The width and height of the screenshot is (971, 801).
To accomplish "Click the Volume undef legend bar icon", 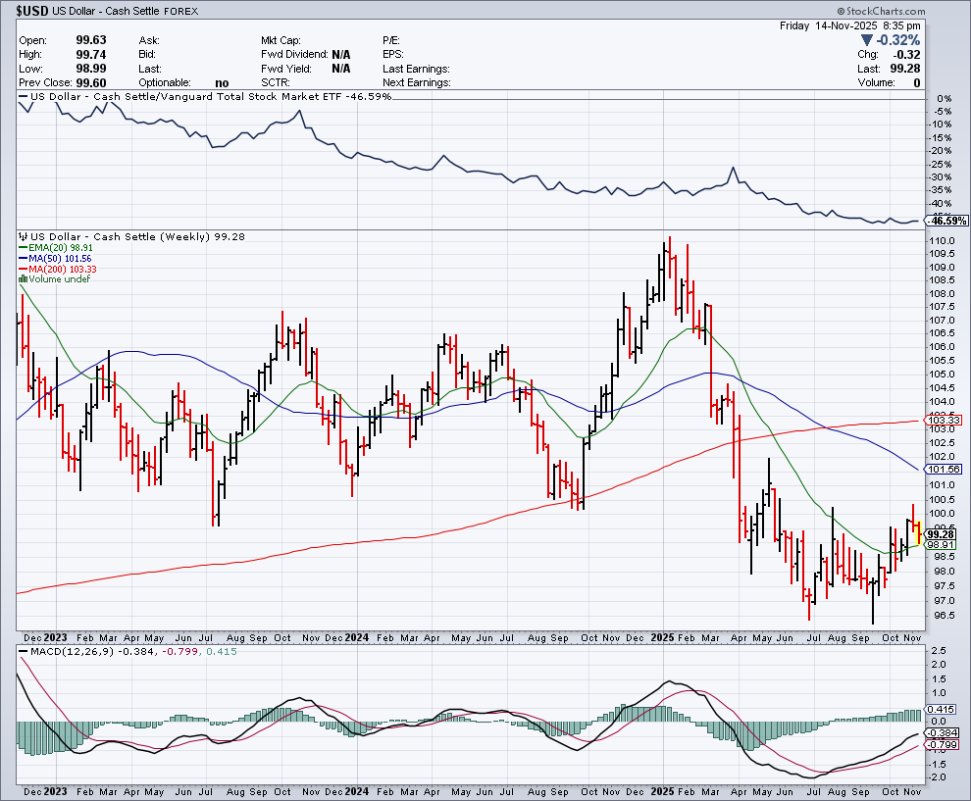I will coord(22,278).
